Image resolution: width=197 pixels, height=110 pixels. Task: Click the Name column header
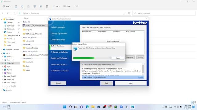pos(26,18)
